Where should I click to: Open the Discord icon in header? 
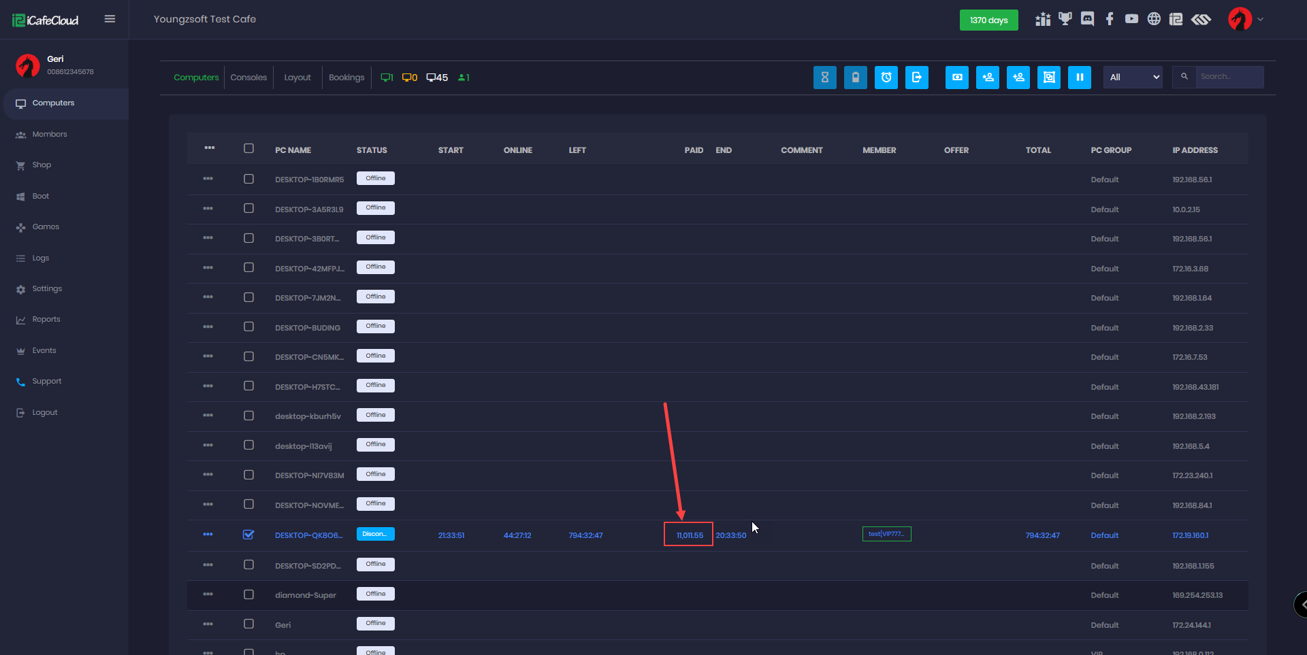click(x=1087, y=19)
